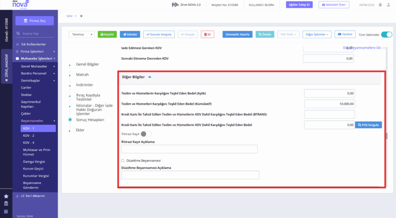Open the hamburger menu icon in the bottom bar

coord(6,212)
